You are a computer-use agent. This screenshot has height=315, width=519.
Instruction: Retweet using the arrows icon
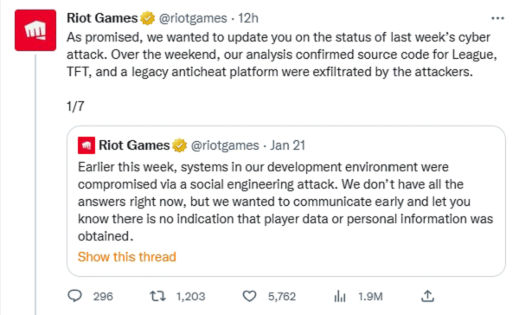coord(158,296)
